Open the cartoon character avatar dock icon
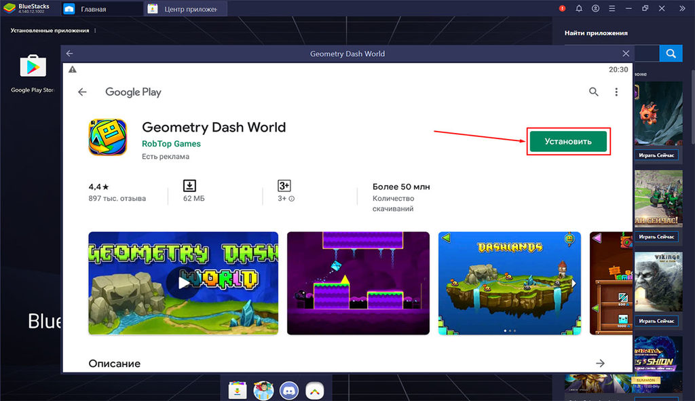Viewport: 695px width, 401px height. tap(263, 390)
